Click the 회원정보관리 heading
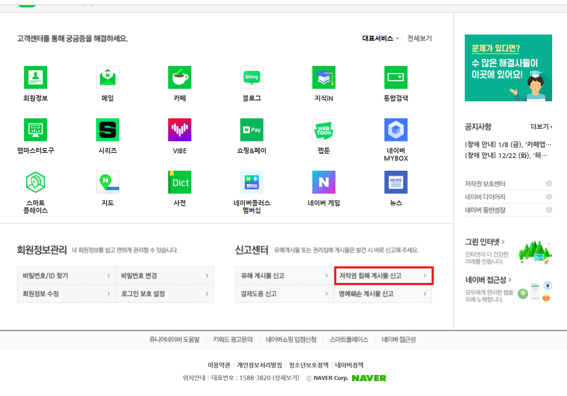Viewport: 567px width, 396px height. coord(42,250)
